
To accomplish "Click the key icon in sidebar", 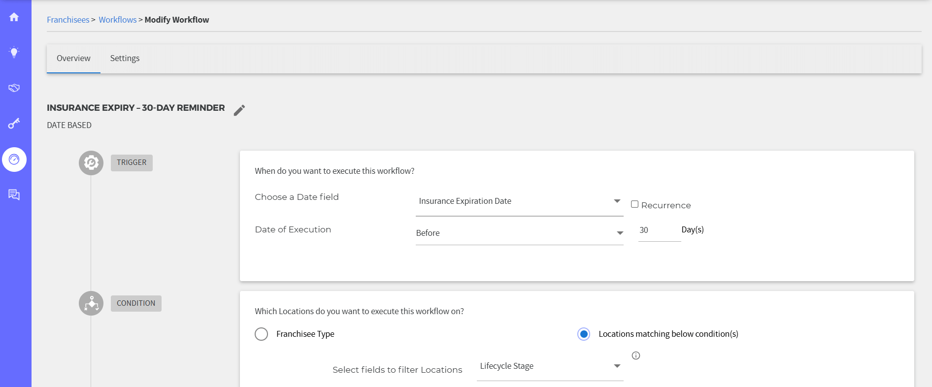I will [14, 124].
